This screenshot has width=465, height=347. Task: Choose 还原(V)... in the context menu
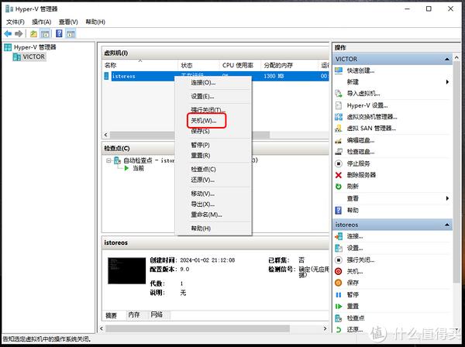coord(214,180)
